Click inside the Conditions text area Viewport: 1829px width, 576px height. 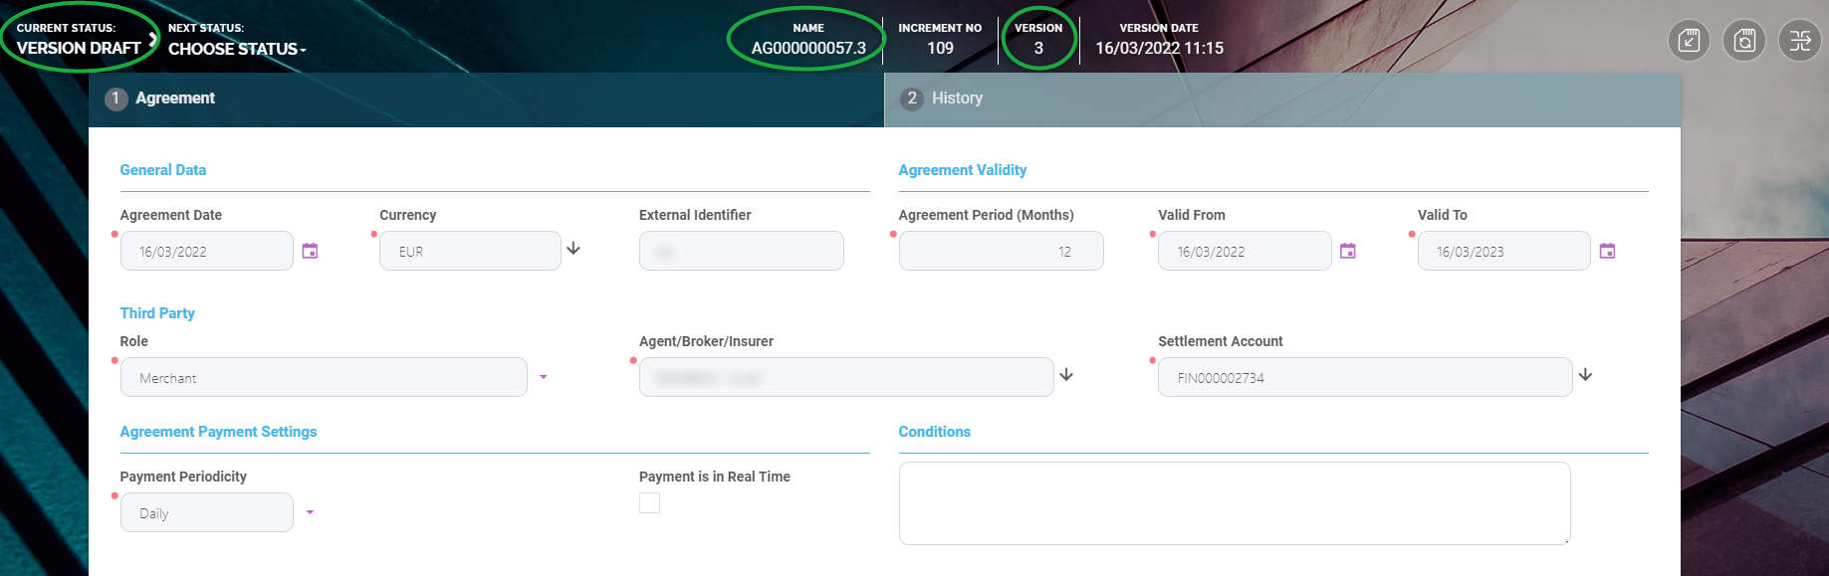click(1234, 503)
